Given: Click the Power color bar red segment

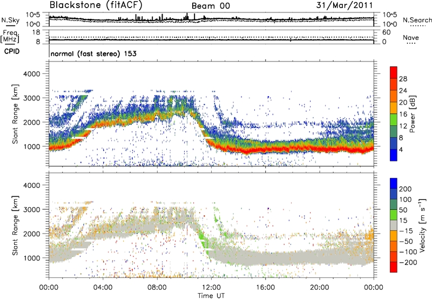Looking at the screenshot, I should (394, 73).
